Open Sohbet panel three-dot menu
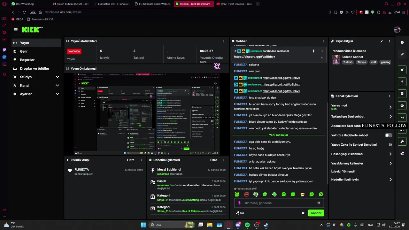 click(323, 41)
